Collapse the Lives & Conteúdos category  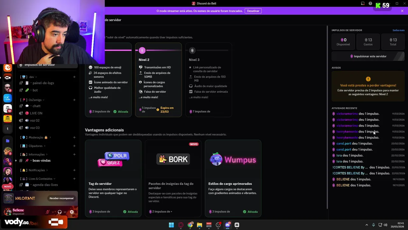(x=38, y=179)
